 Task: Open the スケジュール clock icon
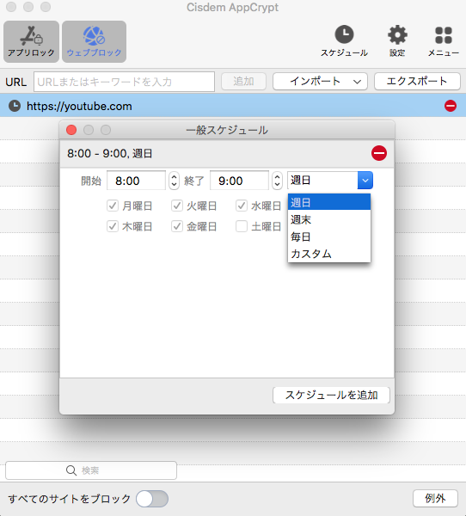[x=344, y=34]
